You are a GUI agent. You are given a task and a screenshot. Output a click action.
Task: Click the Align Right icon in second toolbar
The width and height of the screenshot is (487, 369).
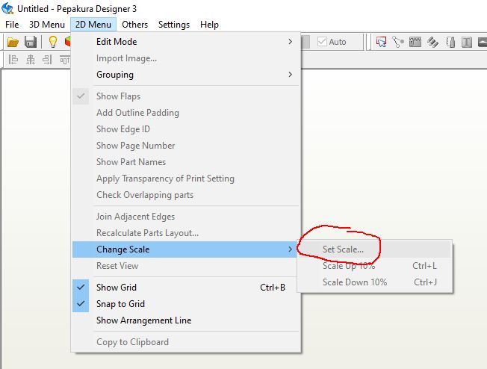[46, 60]
